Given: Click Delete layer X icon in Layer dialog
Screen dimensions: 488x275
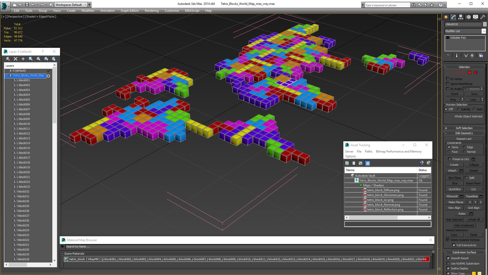Looking at the screenshot, I should [x=16, y=59].
